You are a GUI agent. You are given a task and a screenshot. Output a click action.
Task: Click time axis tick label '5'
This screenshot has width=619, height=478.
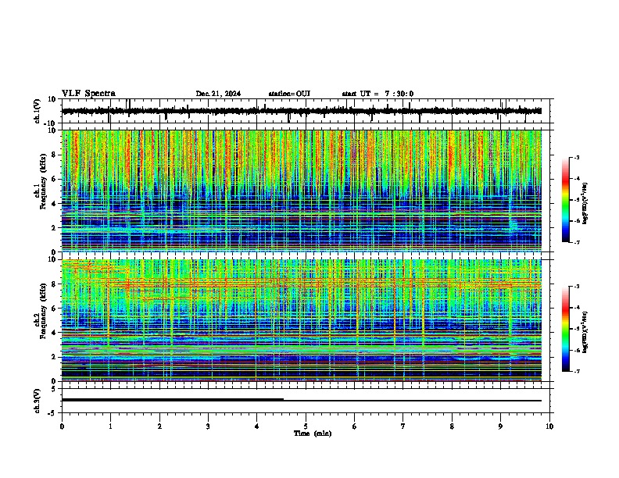point(306,426)
